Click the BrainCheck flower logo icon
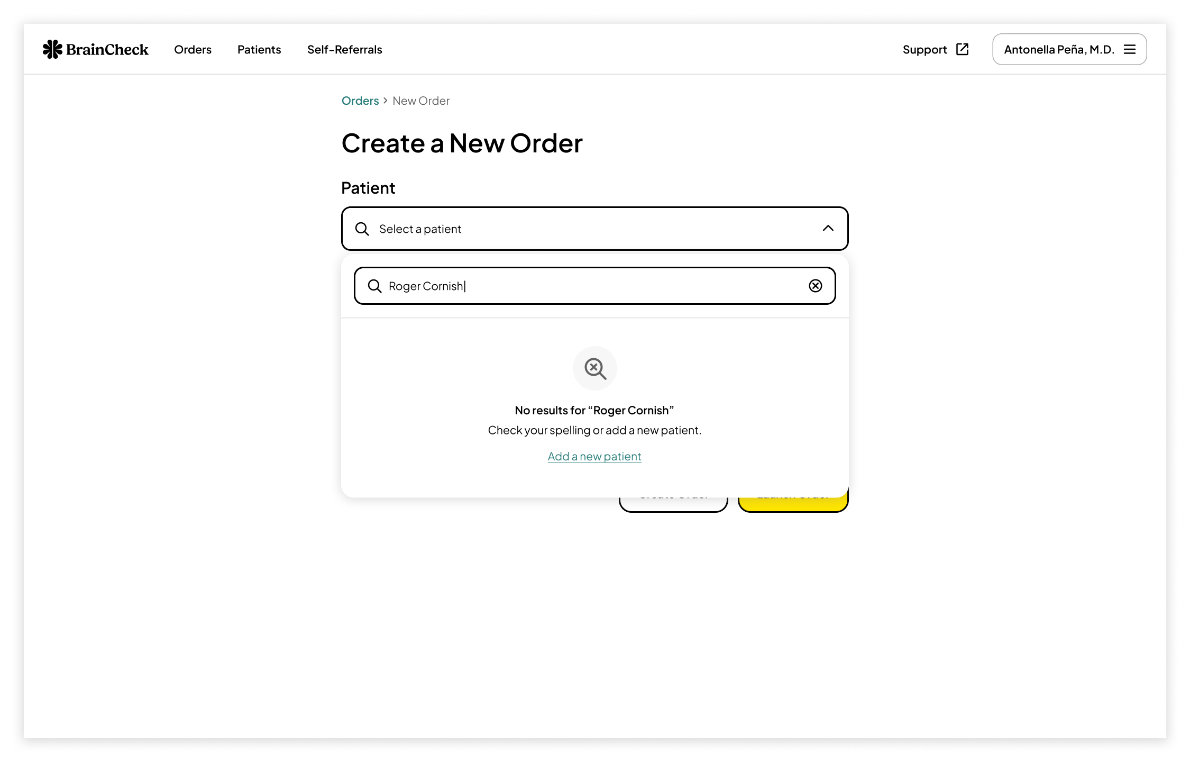 click(x=52, y=49)
